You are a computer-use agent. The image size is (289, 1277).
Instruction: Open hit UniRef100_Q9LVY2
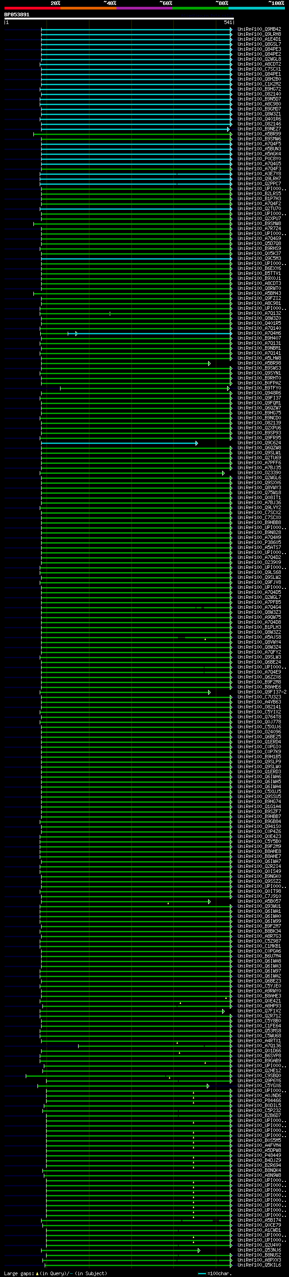point(259,508)
